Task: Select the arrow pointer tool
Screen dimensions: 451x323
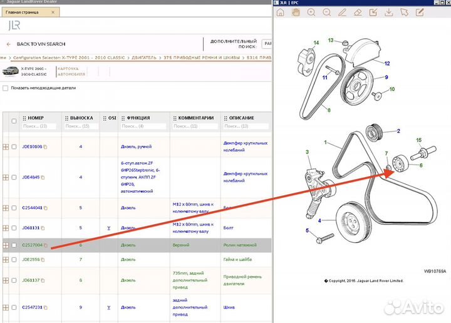Action: pos(405,13)
